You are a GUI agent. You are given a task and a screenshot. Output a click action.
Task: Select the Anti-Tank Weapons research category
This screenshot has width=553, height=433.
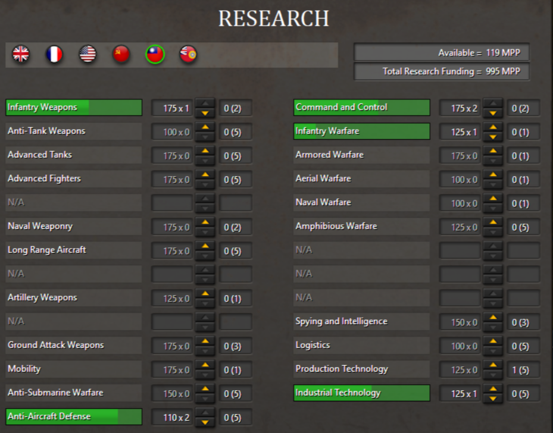coord(74,131)
